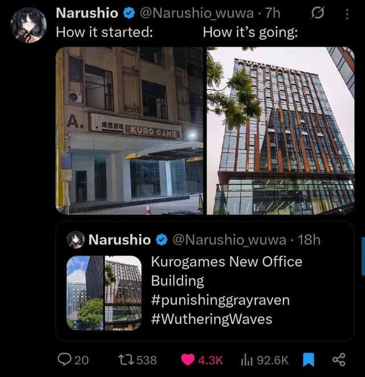Follow the #WutheringWaves hashtag
Image resolution: width=365 pixels, height=377 pixels.
(212, 319)
